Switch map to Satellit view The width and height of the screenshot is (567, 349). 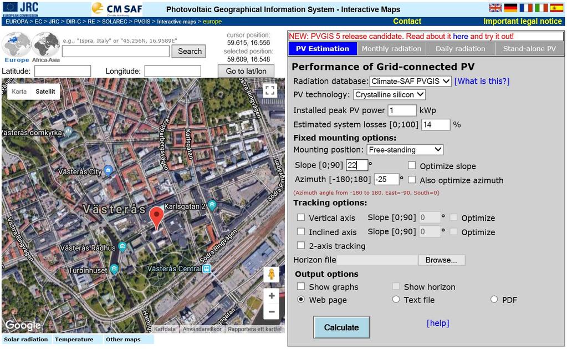[45, 91]
